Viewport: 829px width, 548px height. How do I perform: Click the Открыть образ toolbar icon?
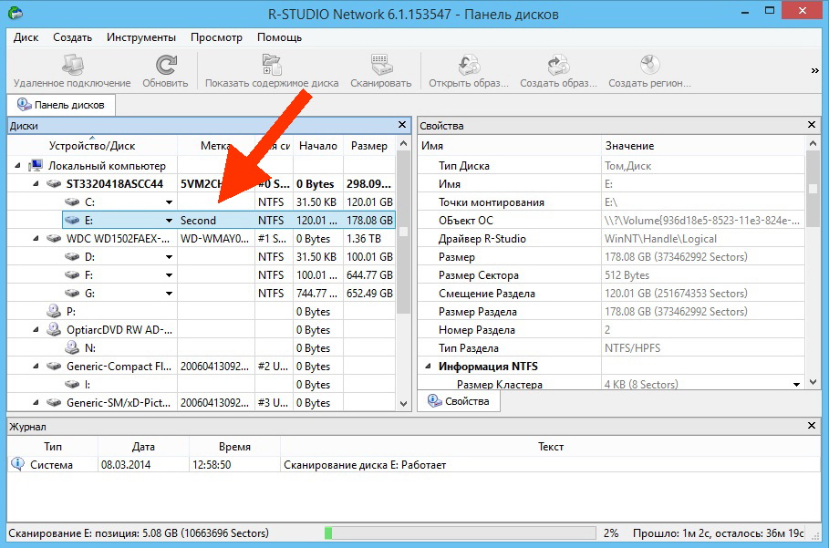tap(468, 66)
